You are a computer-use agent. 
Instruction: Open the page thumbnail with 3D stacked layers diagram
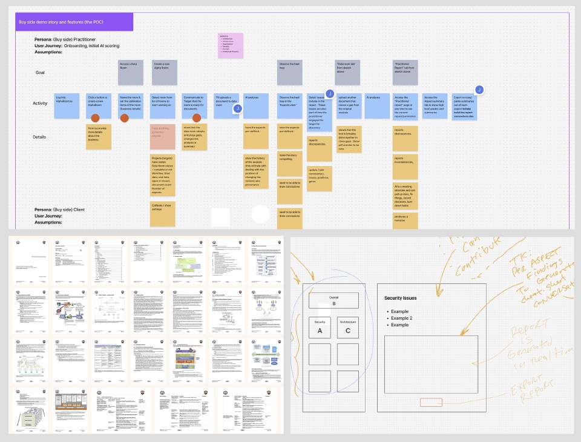tap(31, 411)
